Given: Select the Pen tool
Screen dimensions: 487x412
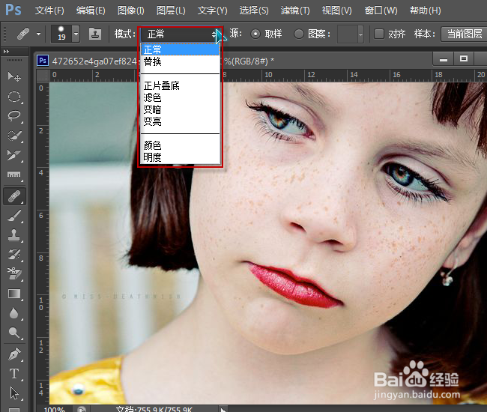Looking at the screenshot, I should pyautogui.click(x=14, y=354).
